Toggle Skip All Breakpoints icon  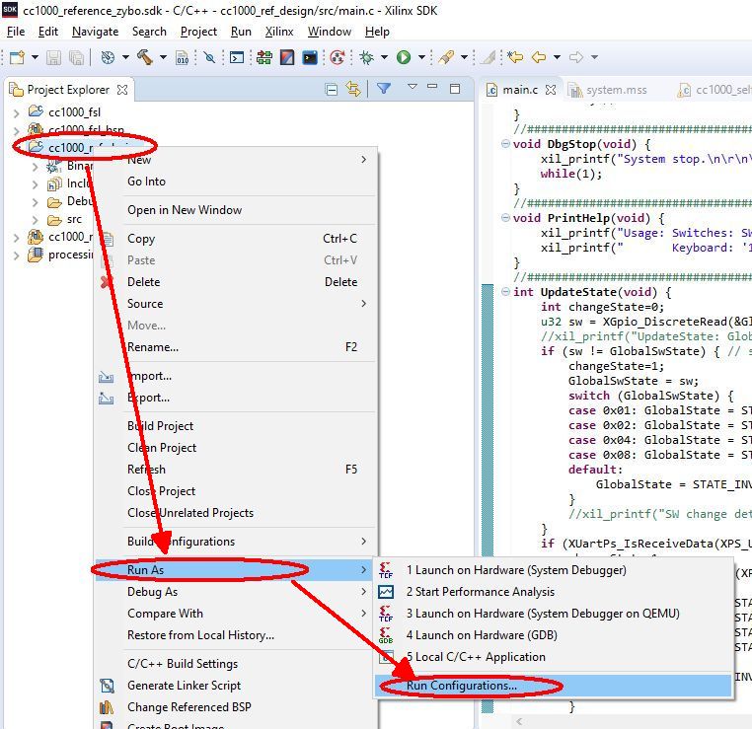coord(209,57)
